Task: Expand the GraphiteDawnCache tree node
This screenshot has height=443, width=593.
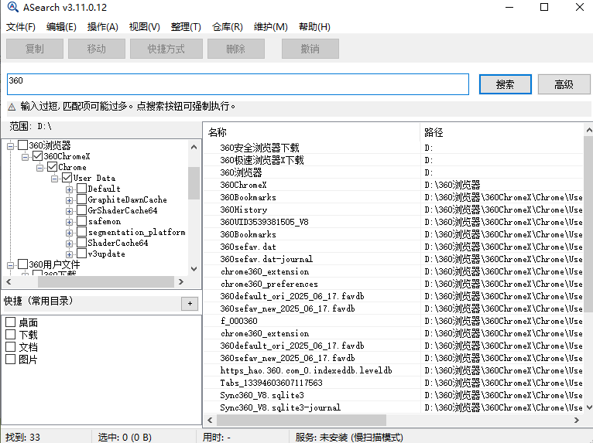Action: [69, 200]
